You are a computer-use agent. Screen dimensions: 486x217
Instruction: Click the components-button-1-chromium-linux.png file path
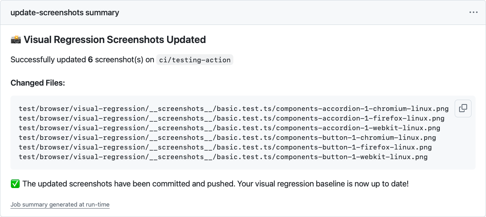click(227, 137)
